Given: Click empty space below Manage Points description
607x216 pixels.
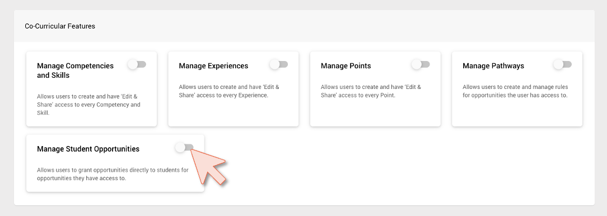Looking at the screenshot, I should click(x=375, y=112).
